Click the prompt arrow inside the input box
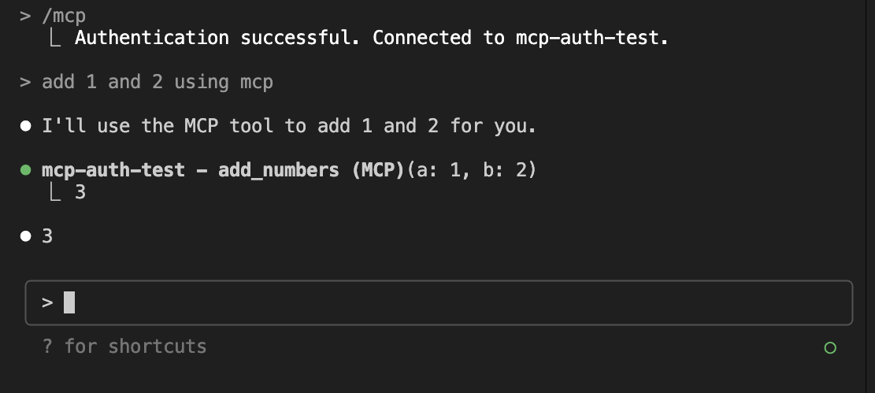The height and width of the screenshot is (393, 875). pyautogui.click(x=47, y=302)
